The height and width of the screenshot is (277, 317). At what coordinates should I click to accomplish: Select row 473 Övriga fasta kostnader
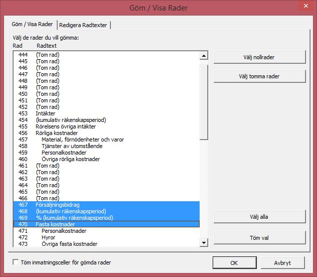[x=106, y=244]
